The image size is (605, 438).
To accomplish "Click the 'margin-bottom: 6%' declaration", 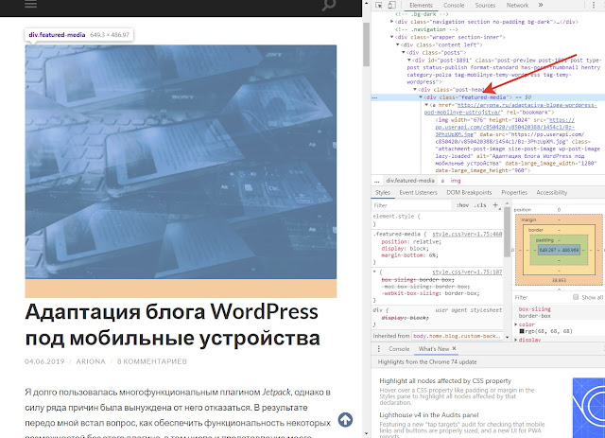I will pyautogui.click(x=409, y=255).
